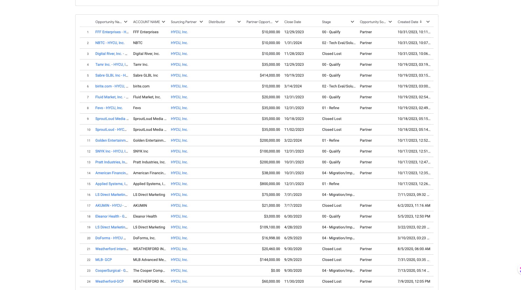Open DoForms - HYCU opportunity link
The width and height of the screenshot is (521, 290).
click(111, 238)
